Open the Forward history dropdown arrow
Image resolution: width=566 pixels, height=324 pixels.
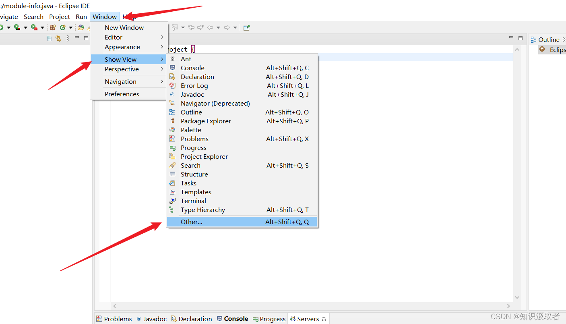(x=235, y=27)
